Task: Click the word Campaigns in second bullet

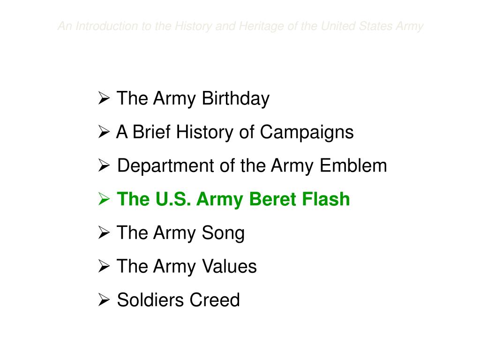Action: pos(307,133)
